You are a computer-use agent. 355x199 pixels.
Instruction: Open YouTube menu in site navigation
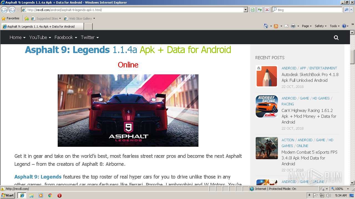tap(40, 37)
